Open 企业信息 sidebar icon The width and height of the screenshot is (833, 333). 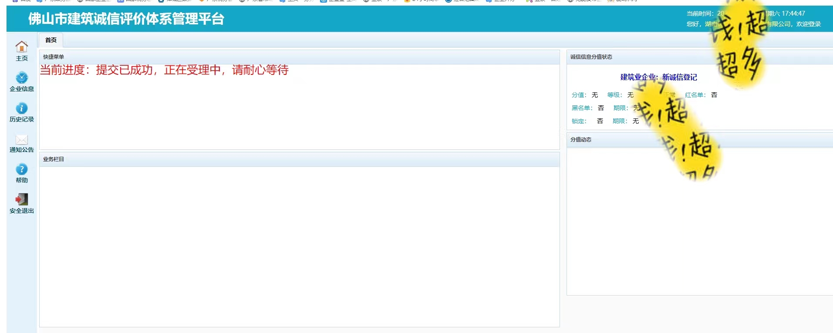[21, 77]
